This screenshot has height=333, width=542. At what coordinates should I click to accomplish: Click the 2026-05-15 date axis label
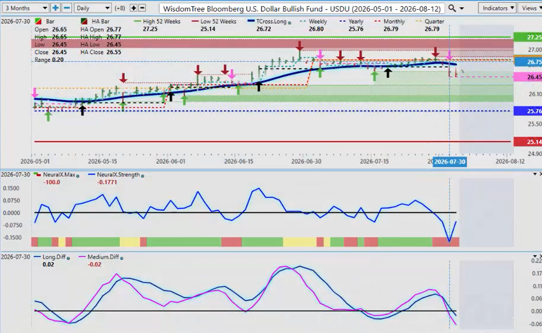pos(102,161)
